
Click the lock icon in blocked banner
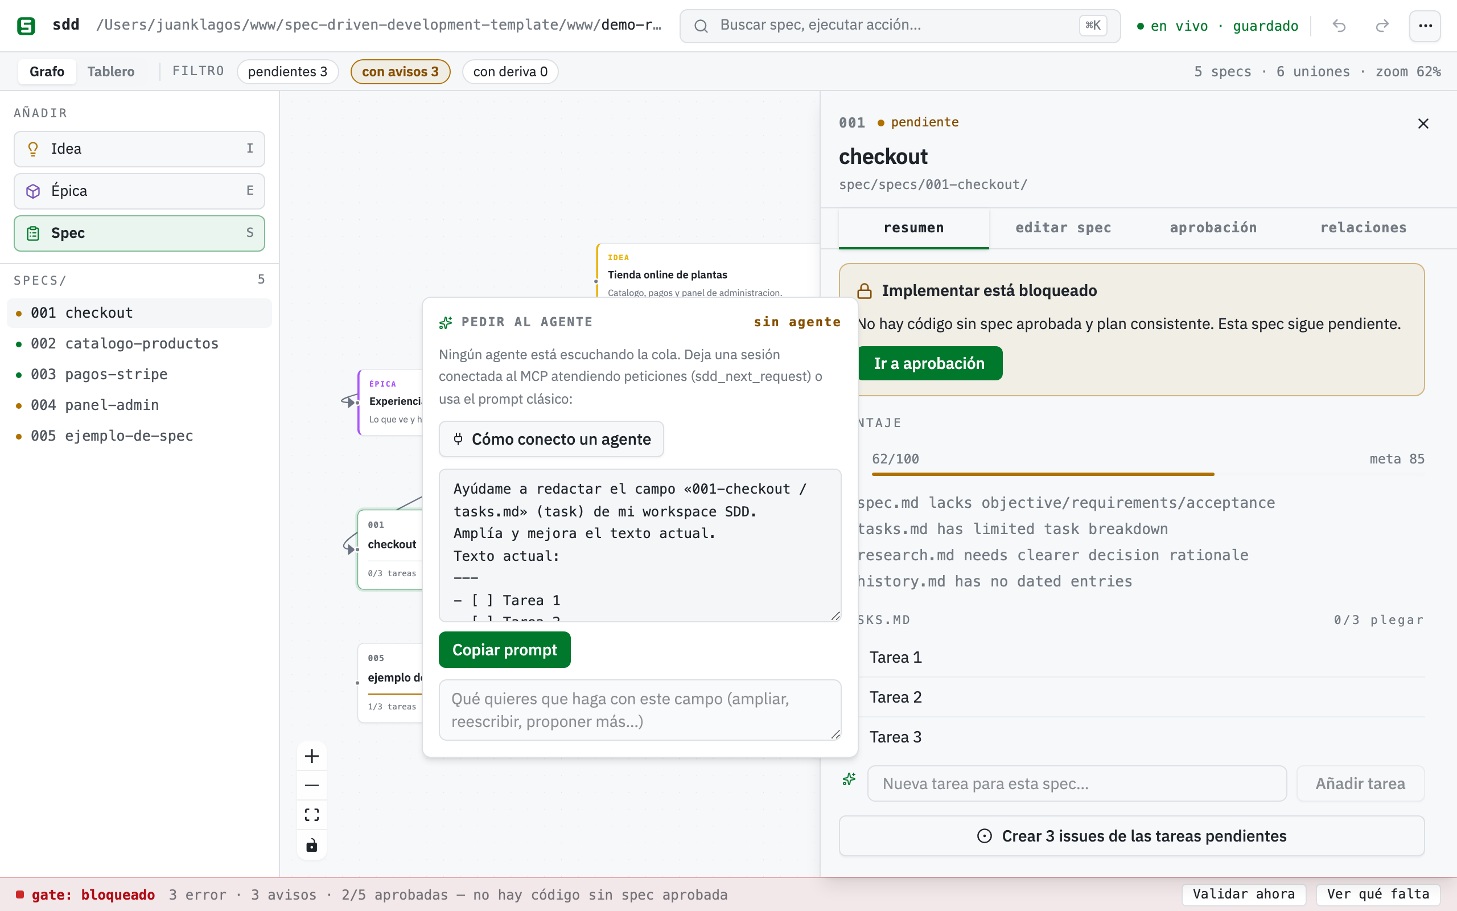865,291
